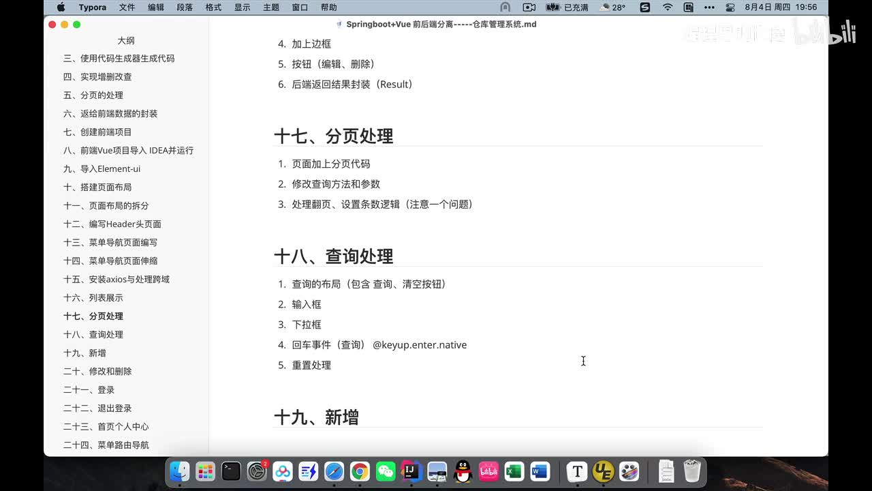This screenshot has height=491, width=872.
Task: Open 二十三、首页个人中心 outline entry
Action: point(106,427)
